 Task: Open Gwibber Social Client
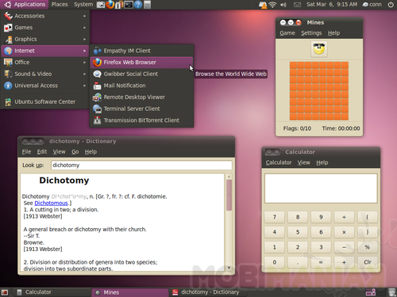142,74
